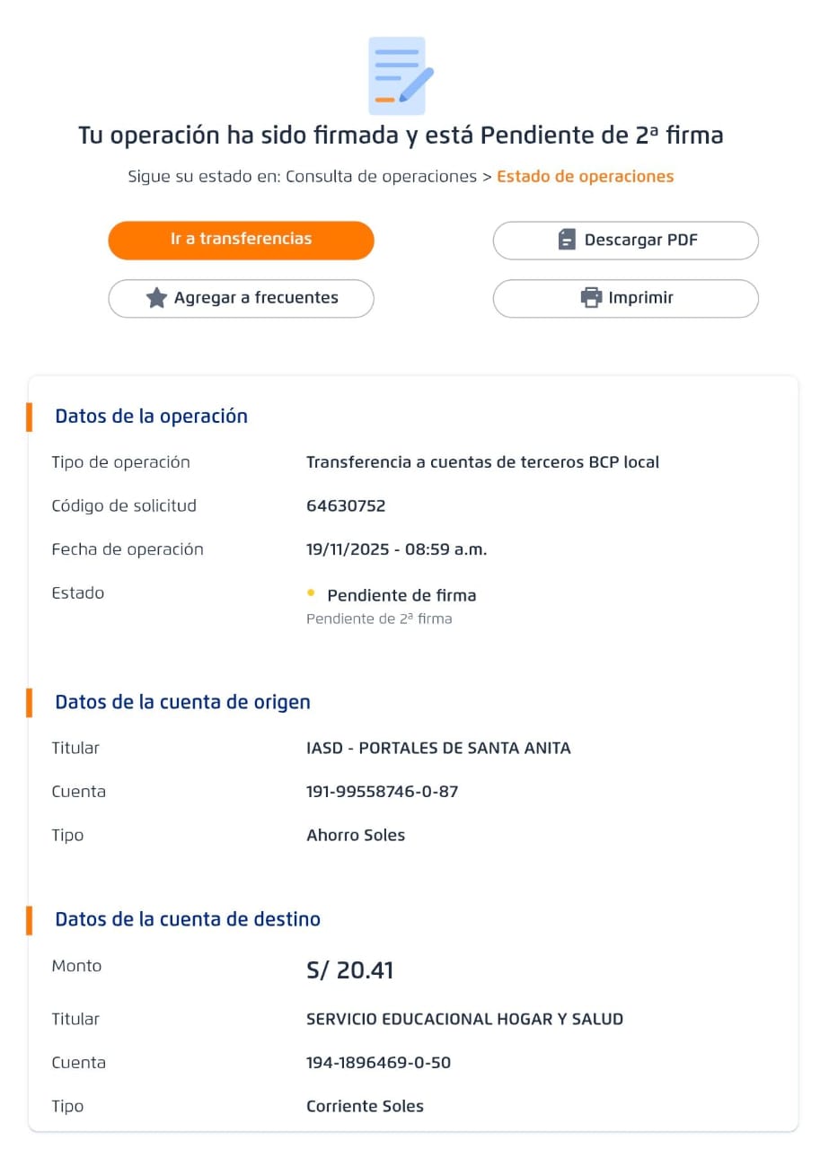Click titular IASD - PORTALES DE SANTA ANITA
820x1149 pixels.
tap(438, 748)
